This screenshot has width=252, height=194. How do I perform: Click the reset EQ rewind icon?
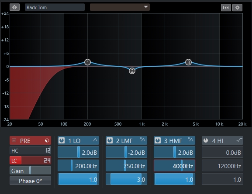tap(226, 7)
